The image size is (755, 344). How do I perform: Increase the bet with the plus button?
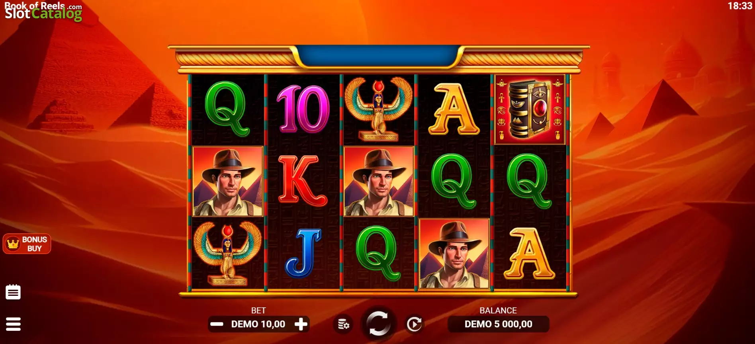pos(301,324)
